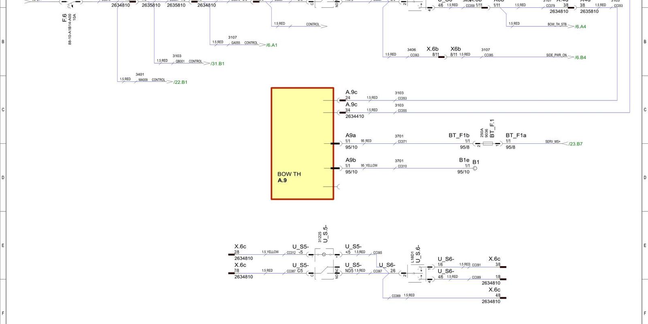The height and width of the screenshot is (324, 648).
Task: Click the X.6c 4/8 connector terminal
Action: point(503,298)
